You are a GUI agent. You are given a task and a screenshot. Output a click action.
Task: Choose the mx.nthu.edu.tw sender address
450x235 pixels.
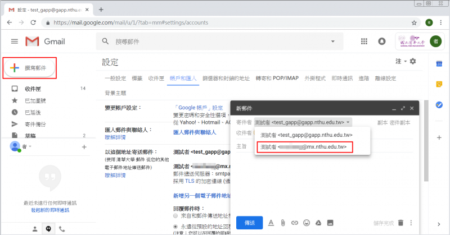[304, 148]
